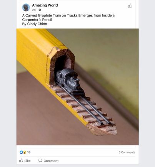Click the speech bubble Comment icon
Viewport: 155px width, 167px height.
[40, 160]
